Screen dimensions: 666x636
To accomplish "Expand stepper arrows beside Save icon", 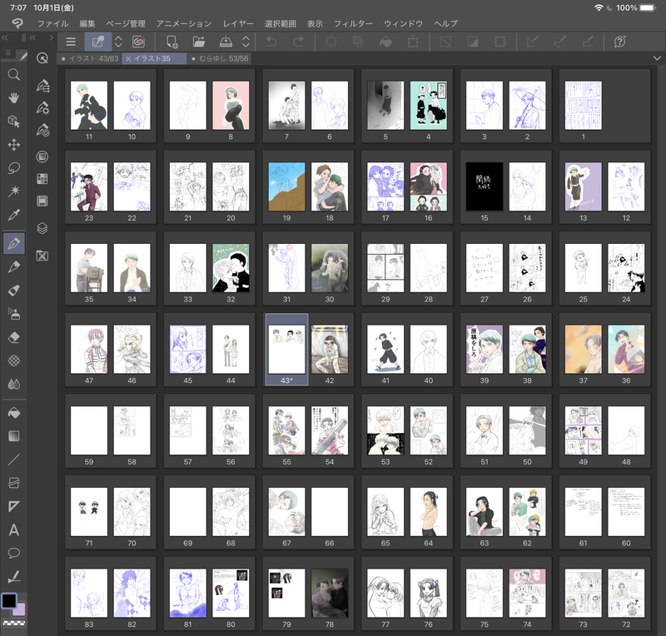I will [246, 42].
